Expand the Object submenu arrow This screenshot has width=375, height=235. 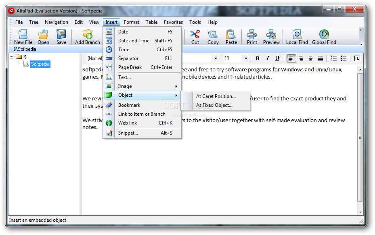(176, 95)
